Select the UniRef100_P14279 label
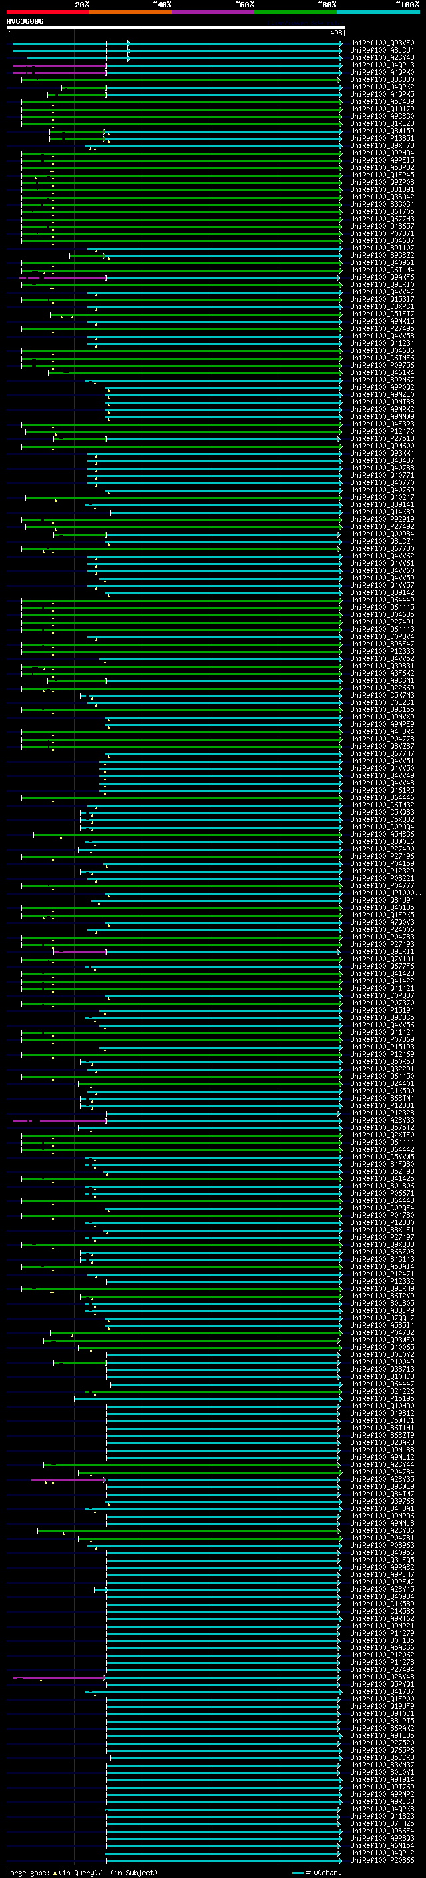The image size is (426, 1878). 381,1633
